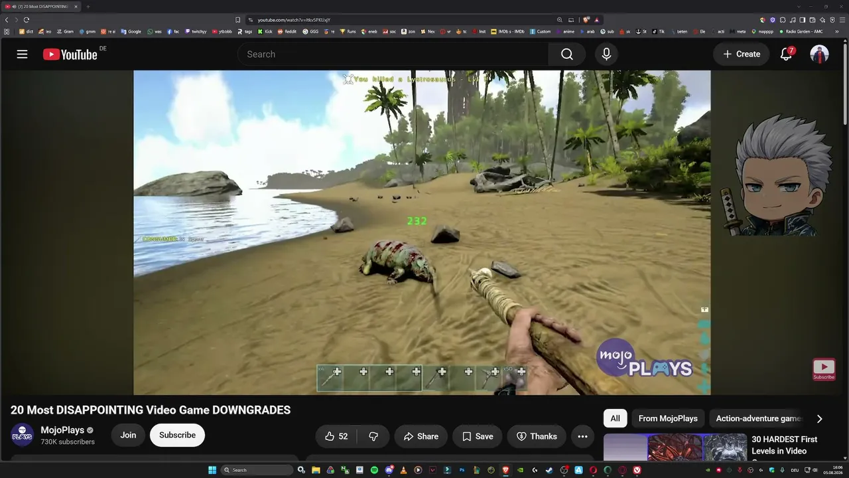Viewport: 849px width, 478px height.
Task: Open the zoom magnifier in address bar
Action: [x=559, y=20]
